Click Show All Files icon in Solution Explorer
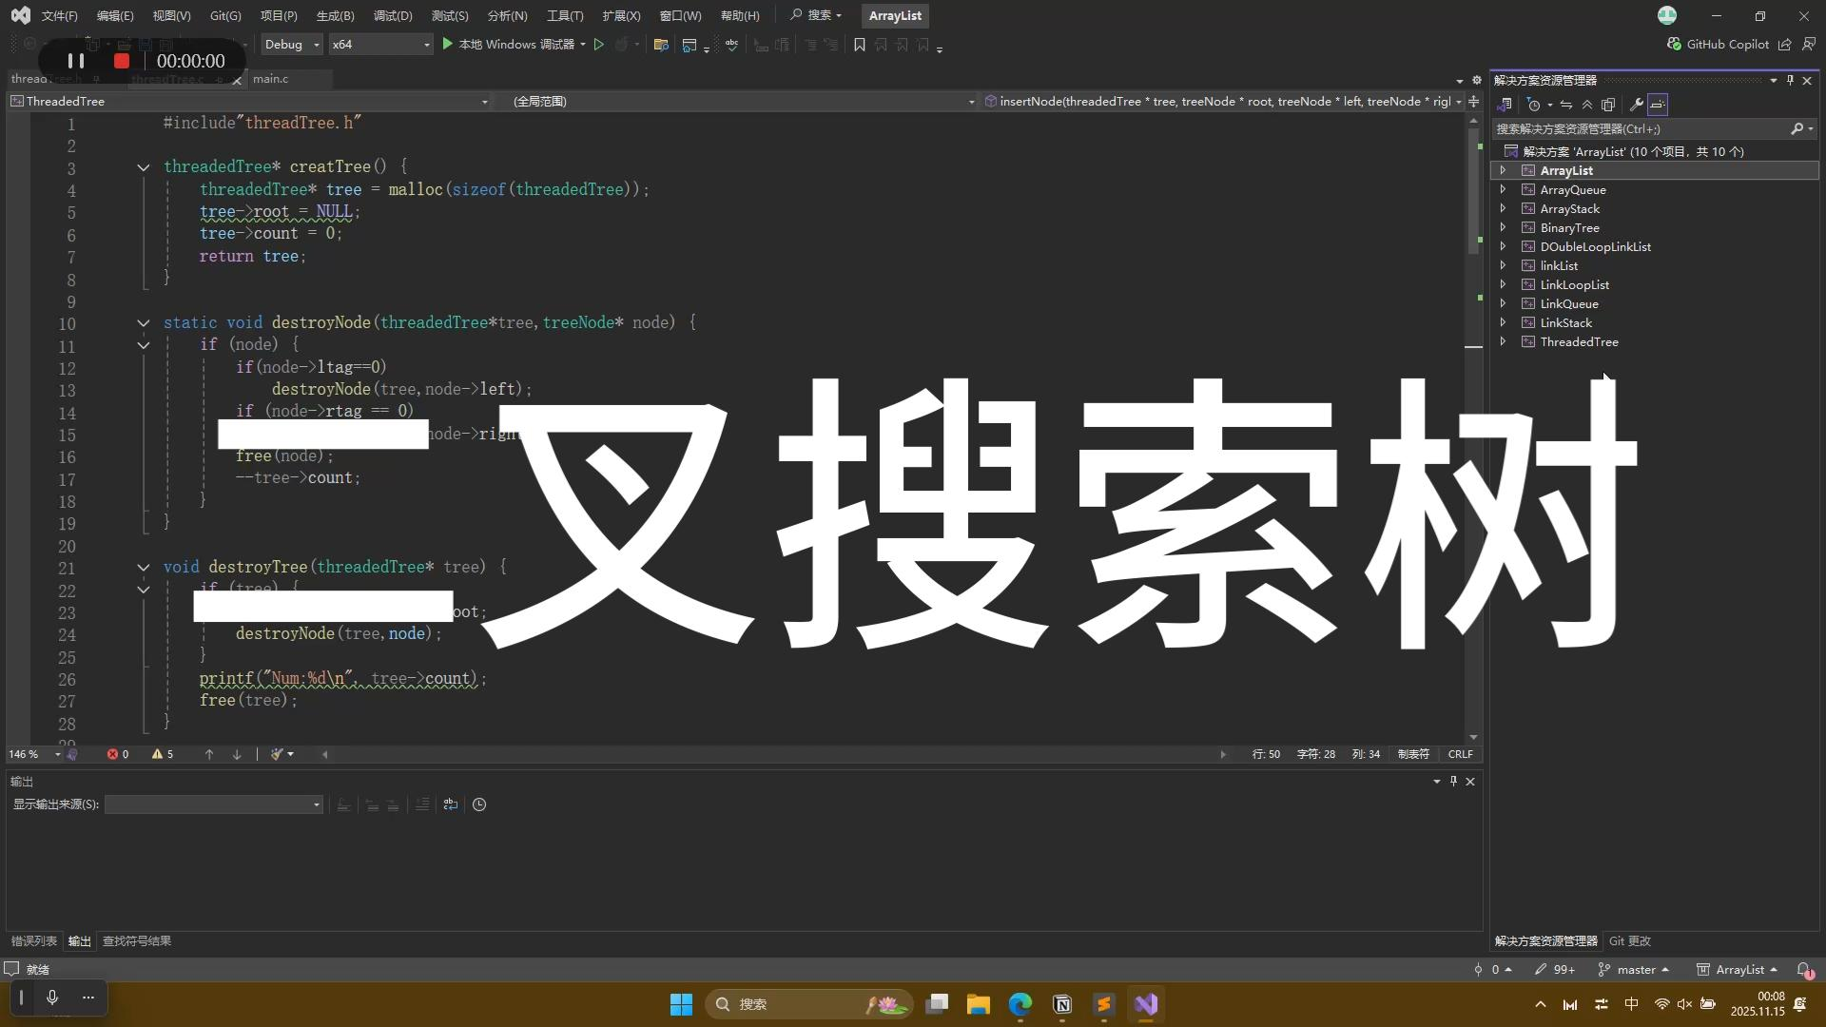1826x1027 pixels. point(1608,105)
